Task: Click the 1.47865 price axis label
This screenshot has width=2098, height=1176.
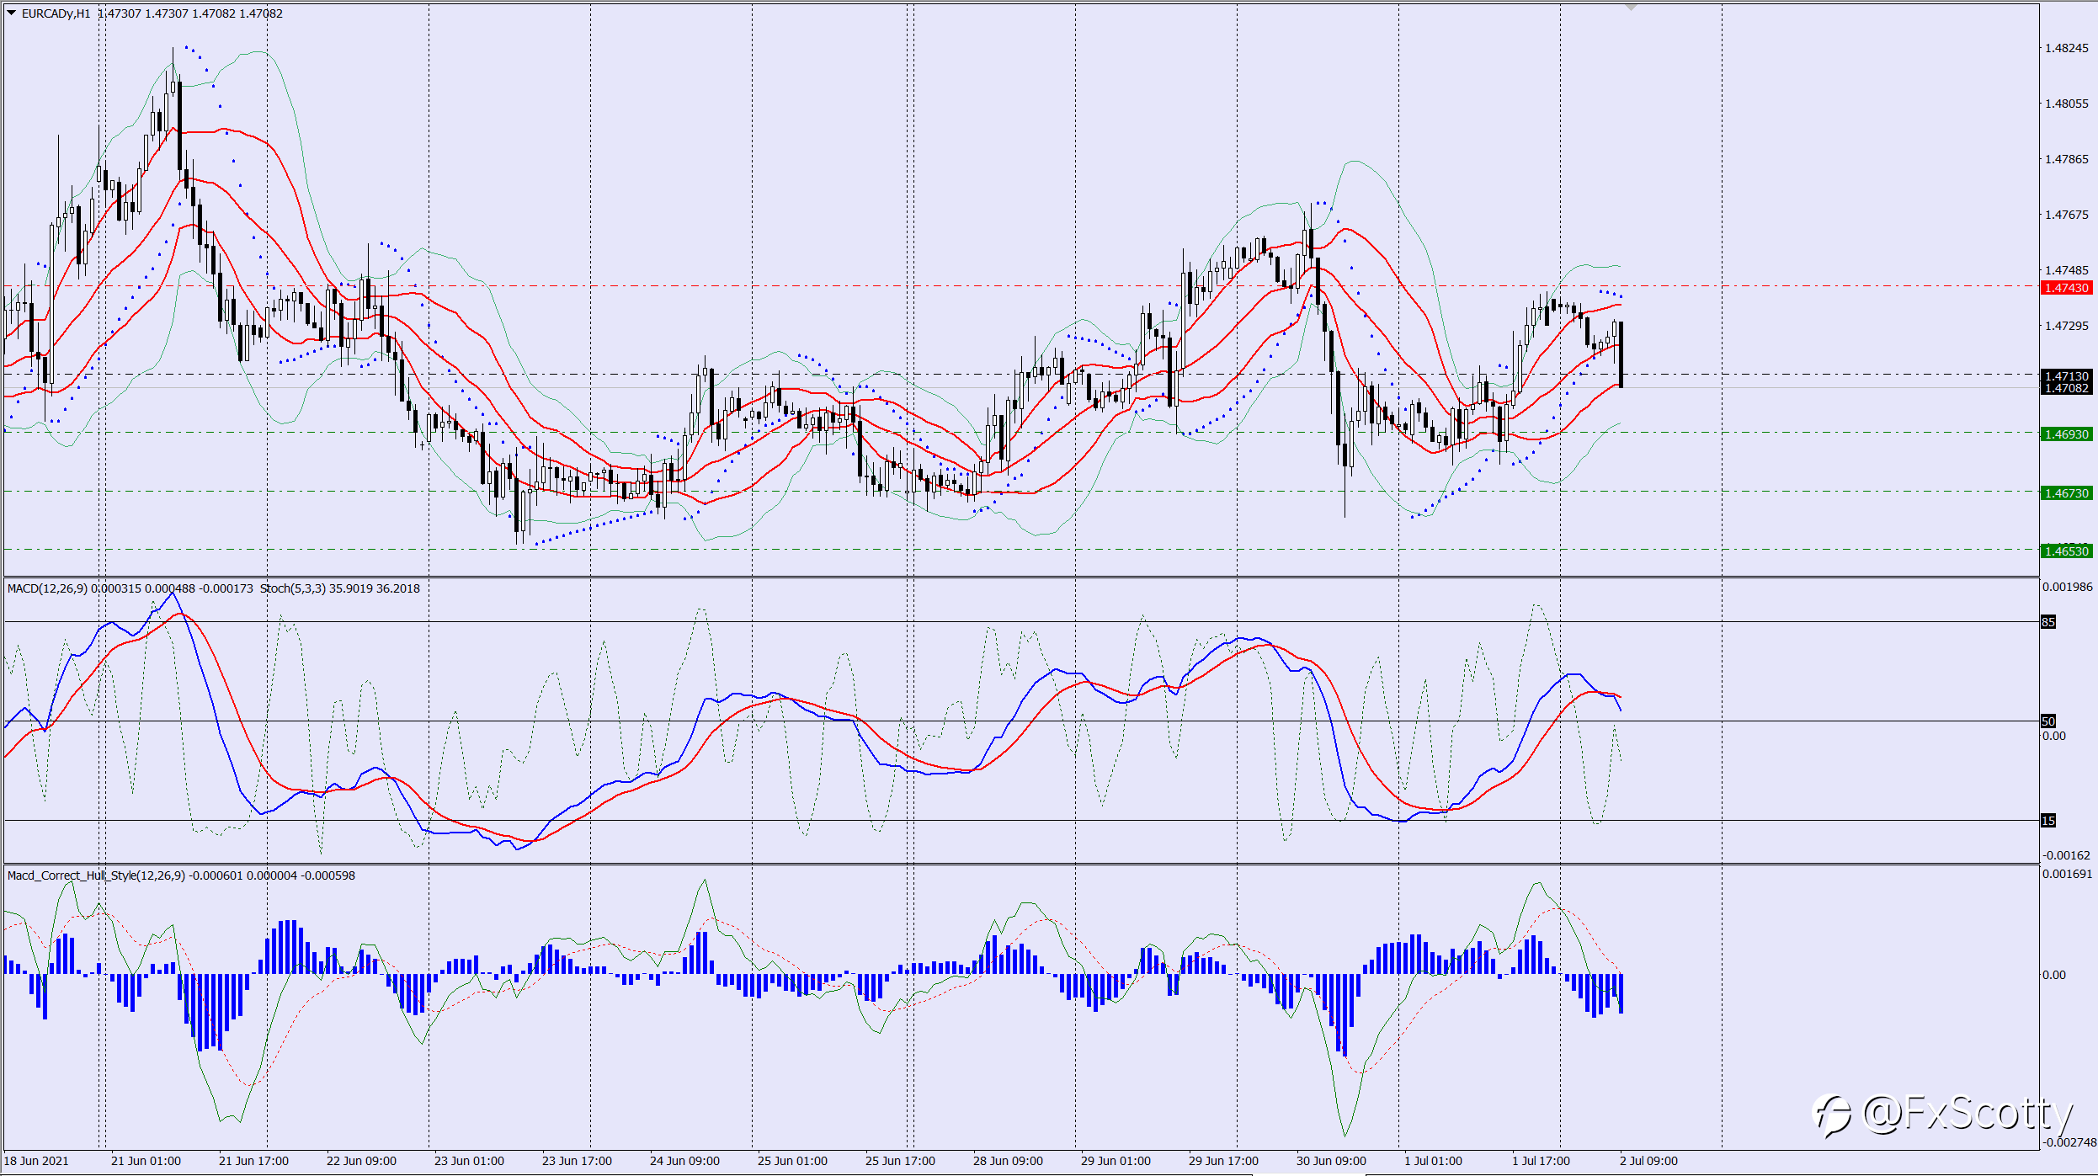Action: coord(2067,159)
